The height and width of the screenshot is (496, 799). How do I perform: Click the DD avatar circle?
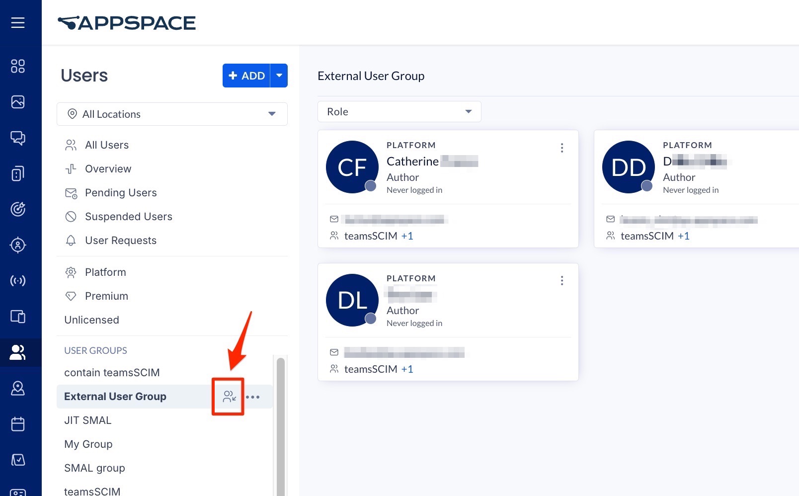tap(629, 167)
